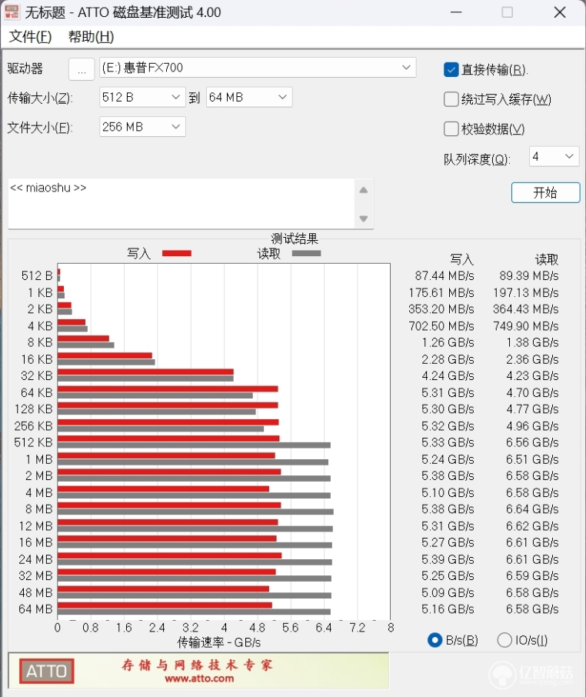Viewport: 586px width, 697px height.
Task: Open the 帮助(H) menu
Action: click(91, 36)
